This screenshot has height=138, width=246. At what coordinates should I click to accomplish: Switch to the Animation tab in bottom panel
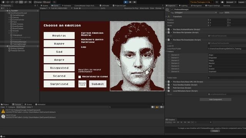[40, 104]
